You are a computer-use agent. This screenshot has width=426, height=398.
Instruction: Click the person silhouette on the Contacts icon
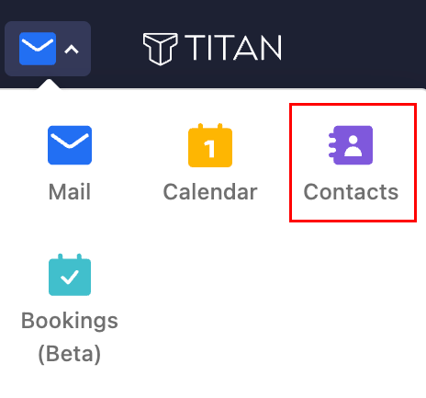[x=353, y=146]
